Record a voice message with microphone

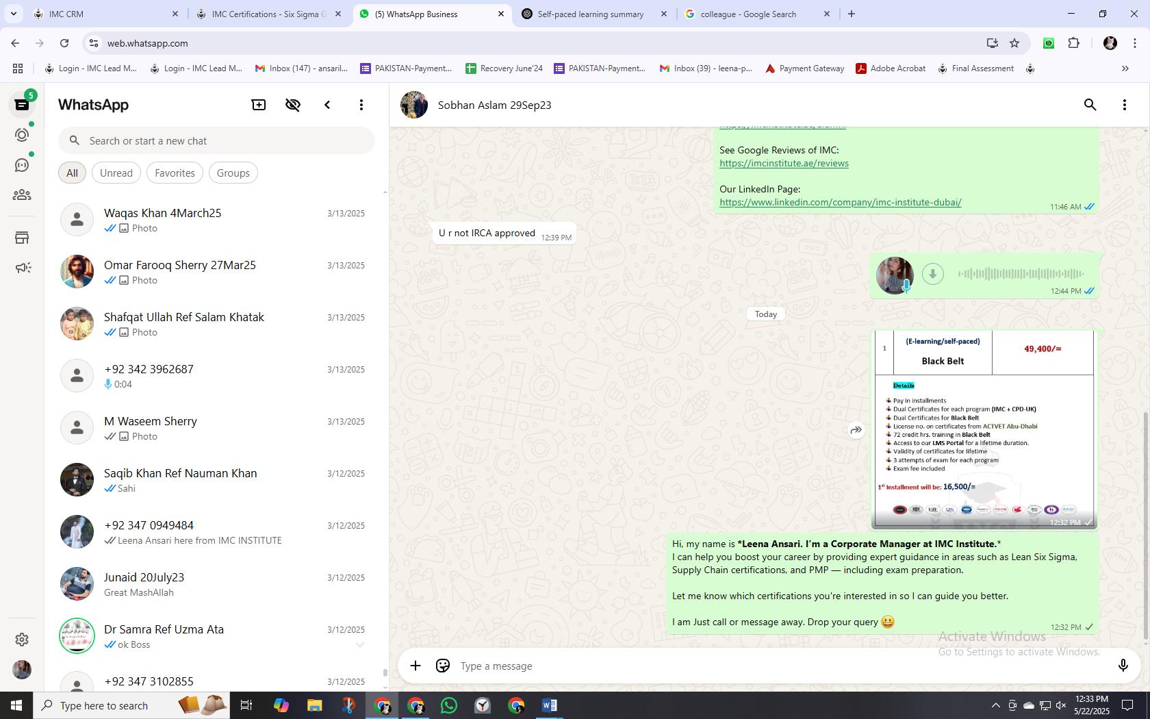click(x=1123, y=666)
